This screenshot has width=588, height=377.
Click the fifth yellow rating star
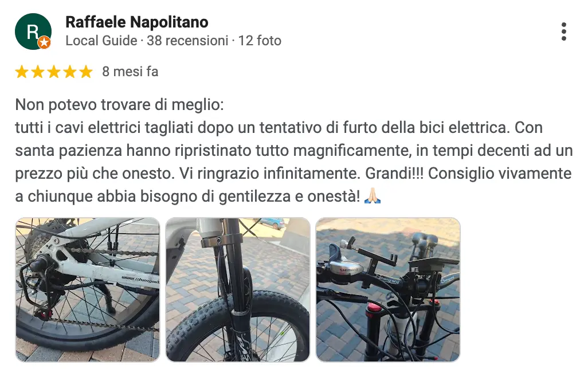[x=86, y=72]
